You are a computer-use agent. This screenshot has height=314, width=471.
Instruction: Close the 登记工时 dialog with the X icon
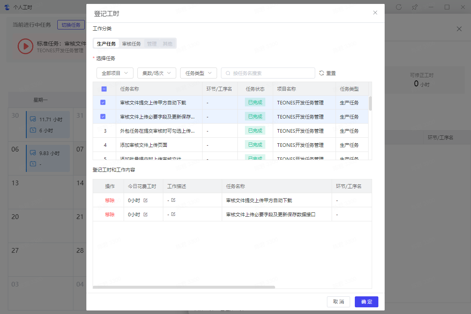375,13
